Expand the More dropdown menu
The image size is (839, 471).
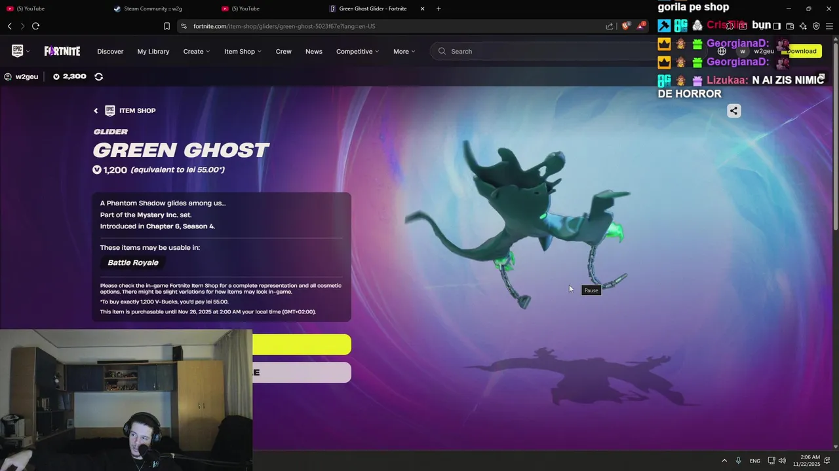click(404, 51)
